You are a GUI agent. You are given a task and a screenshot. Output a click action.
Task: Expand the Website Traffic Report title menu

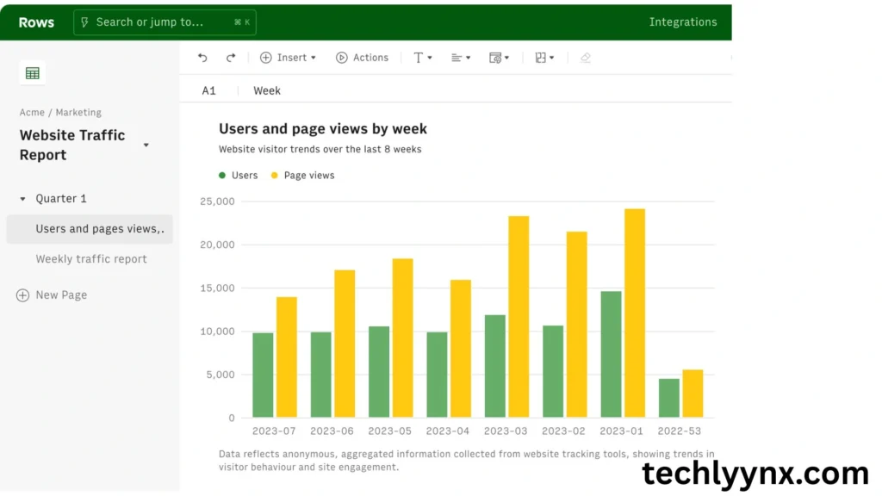(146, 145)
